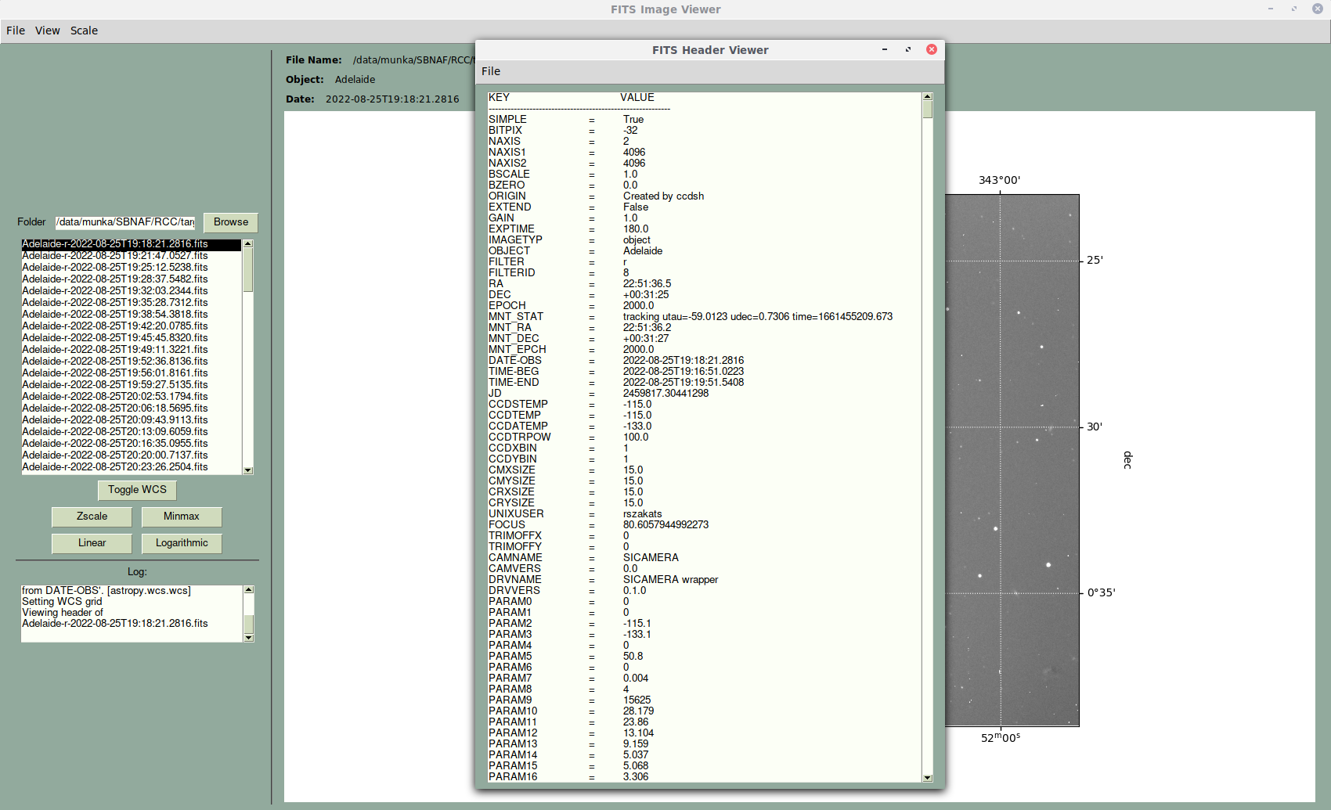Browse for a data folder

point(231,222)
